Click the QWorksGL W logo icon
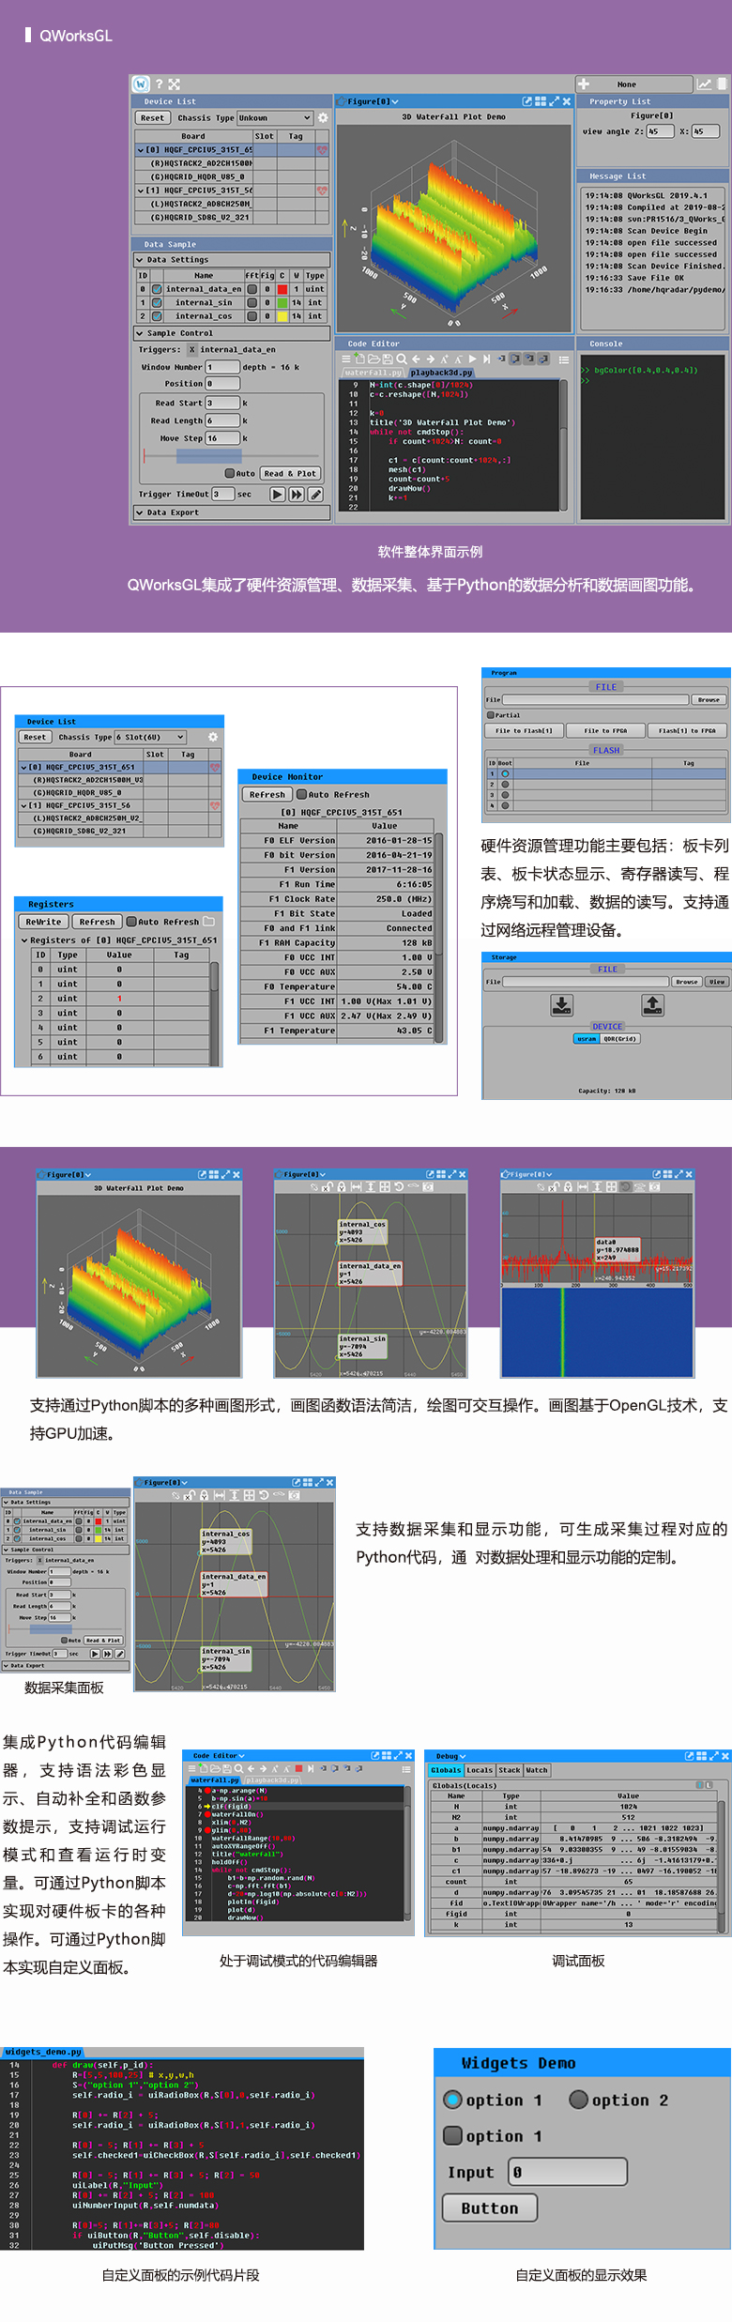 click(x=141, y=84)
